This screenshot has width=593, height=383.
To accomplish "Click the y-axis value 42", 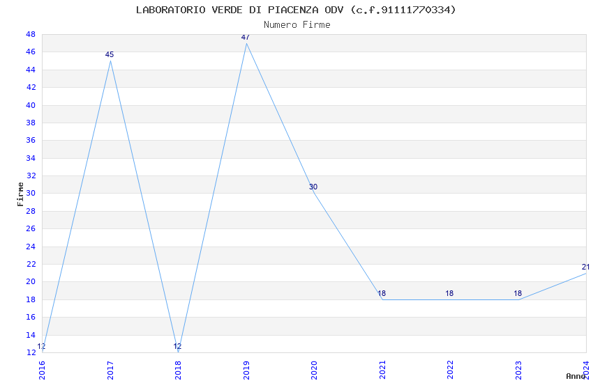I will click(31, 87).
